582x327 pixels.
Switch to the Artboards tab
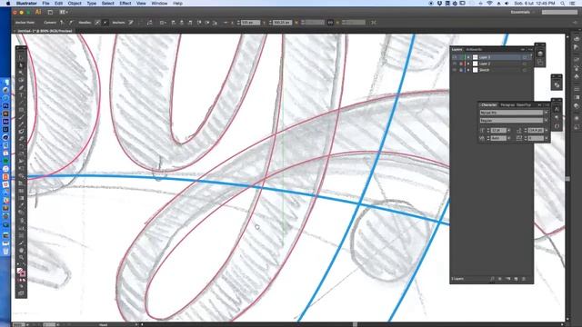[x=474, y=49]
